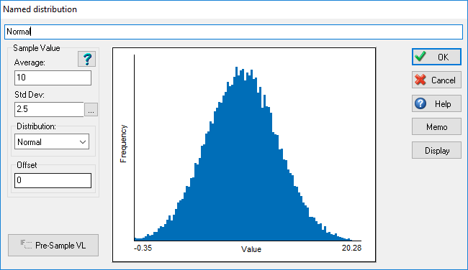Click the red X Cancel icon
468x270 pixels.
point(420,80)
